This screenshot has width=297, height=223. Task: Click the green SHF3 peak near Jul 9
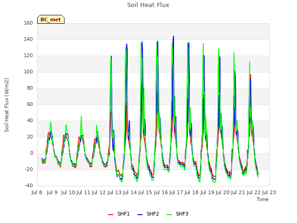coord(51,123)
